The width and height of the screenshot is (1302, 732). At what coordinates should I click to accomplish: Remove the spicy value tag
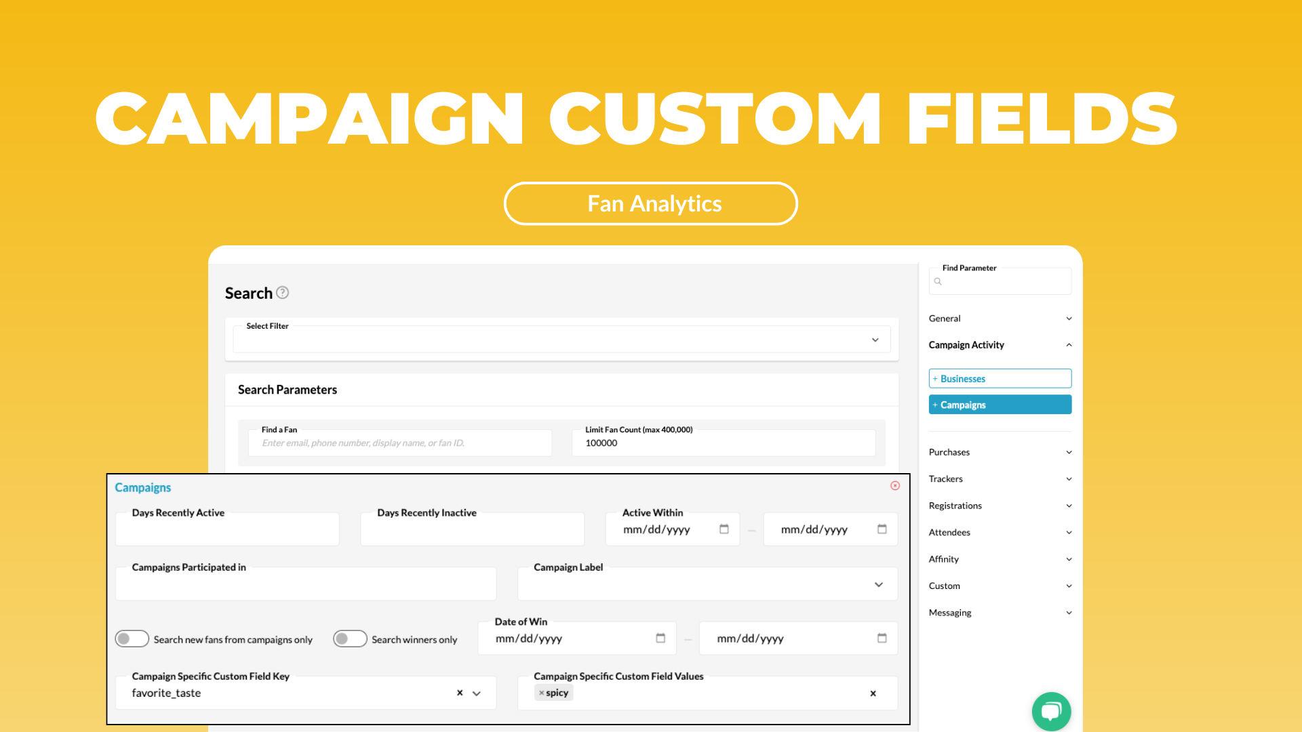pos(541,693)
